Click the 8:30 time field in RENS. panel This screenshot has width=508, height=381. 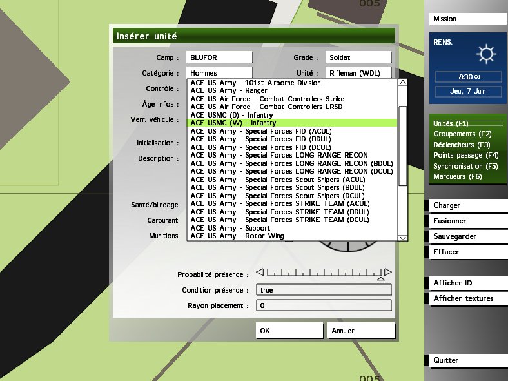click(x=468, y=77)
